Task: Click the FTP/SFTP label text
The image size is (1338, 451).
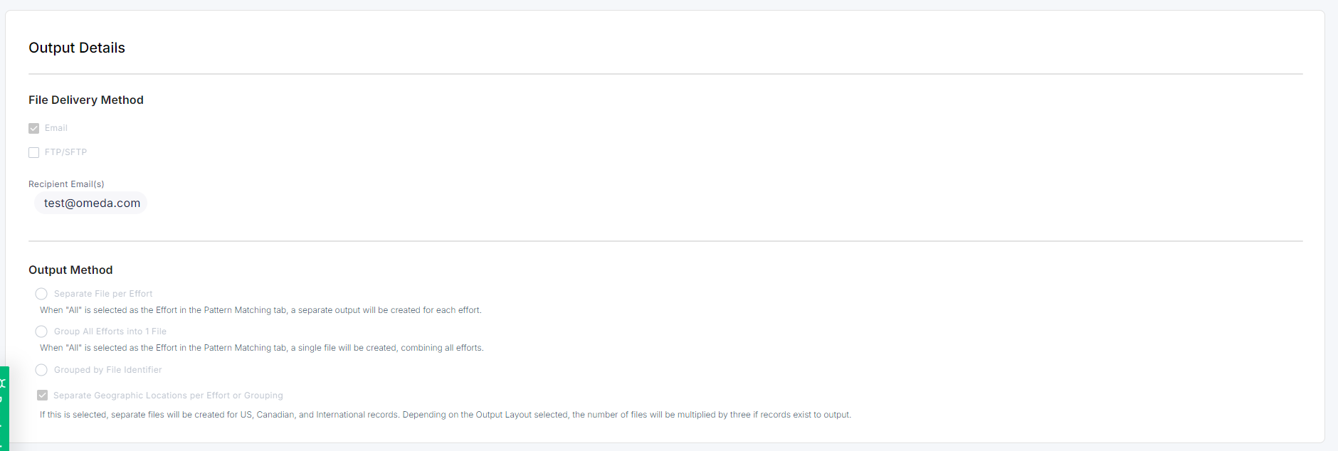Action: [65, 152]
